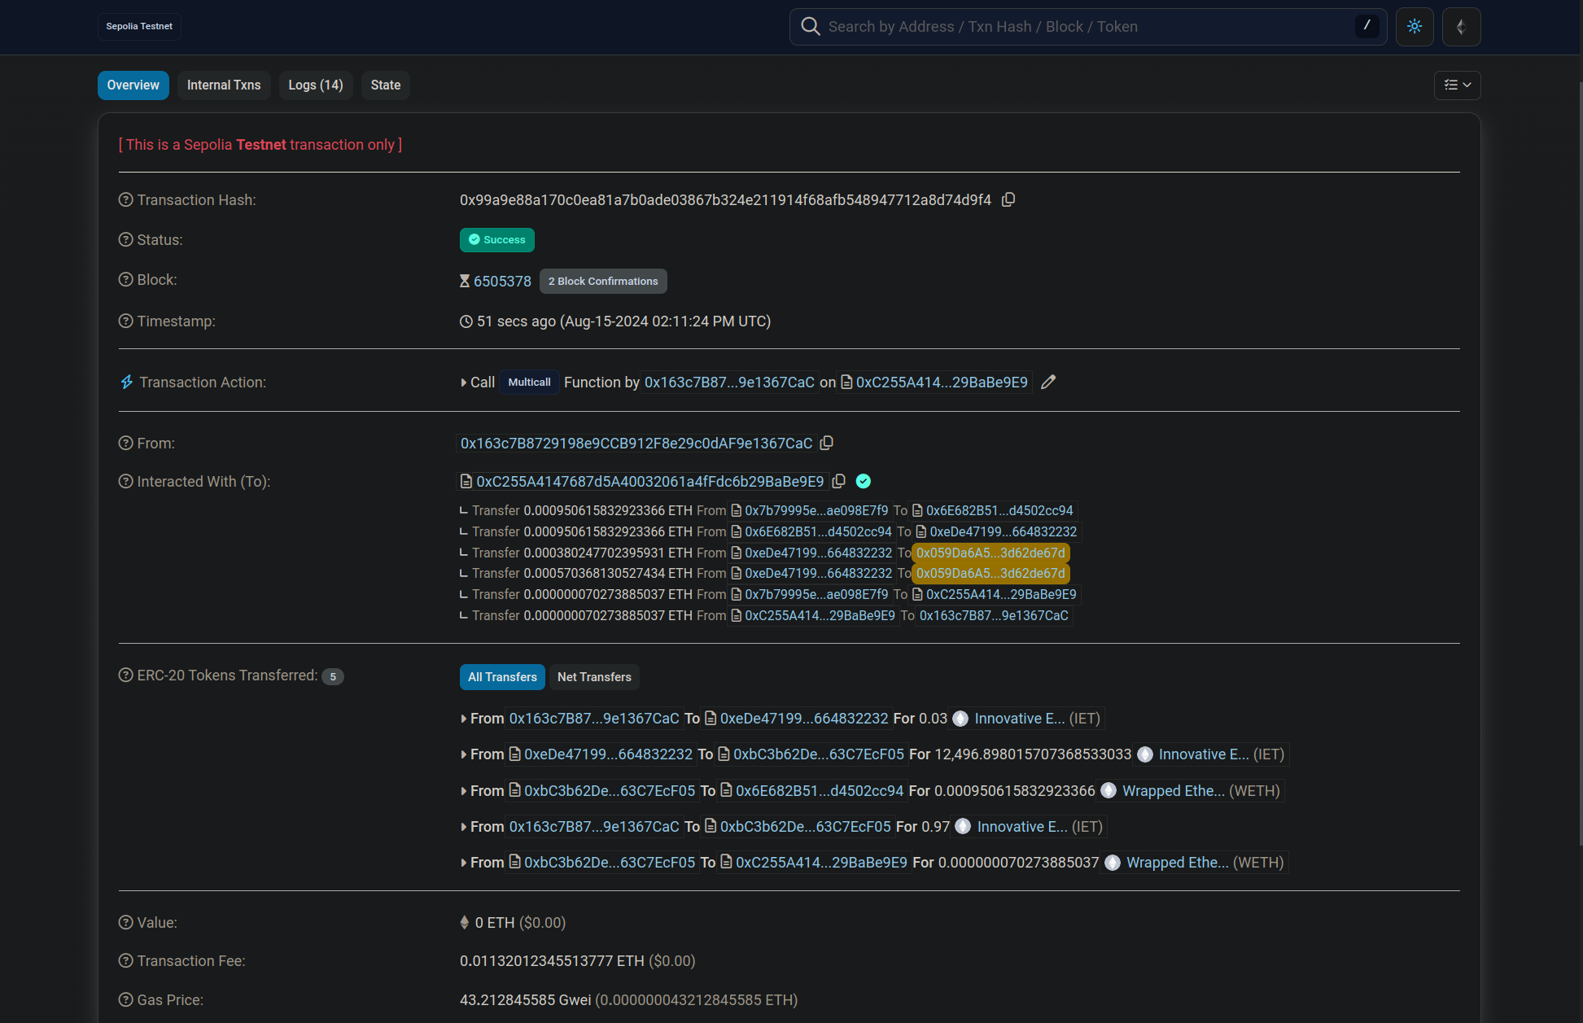
Task: Open 0x163c7B87...9e1367CaC in last ETH transfer row
Action: coord(994,615)
